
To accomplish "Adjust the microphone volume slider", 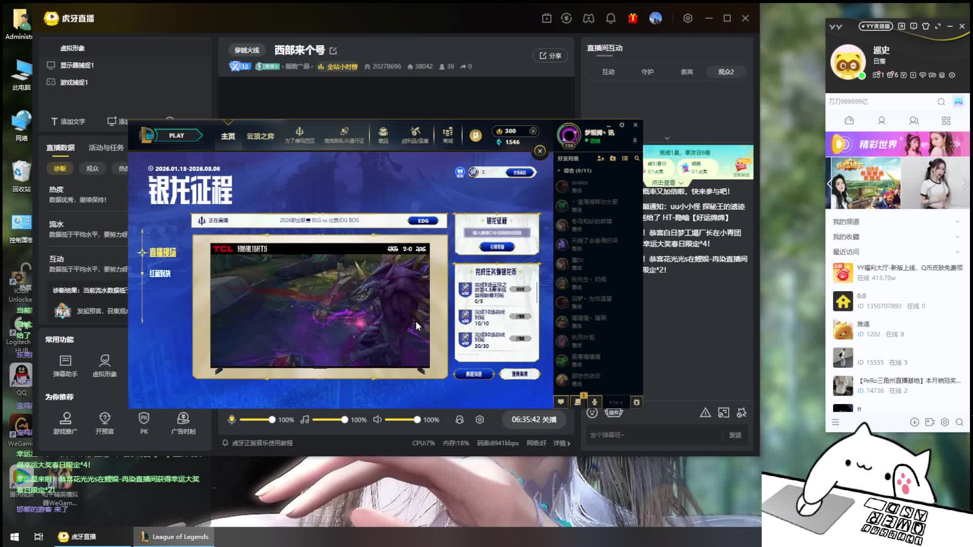I will pyautogui.click(x=272, y=419).
